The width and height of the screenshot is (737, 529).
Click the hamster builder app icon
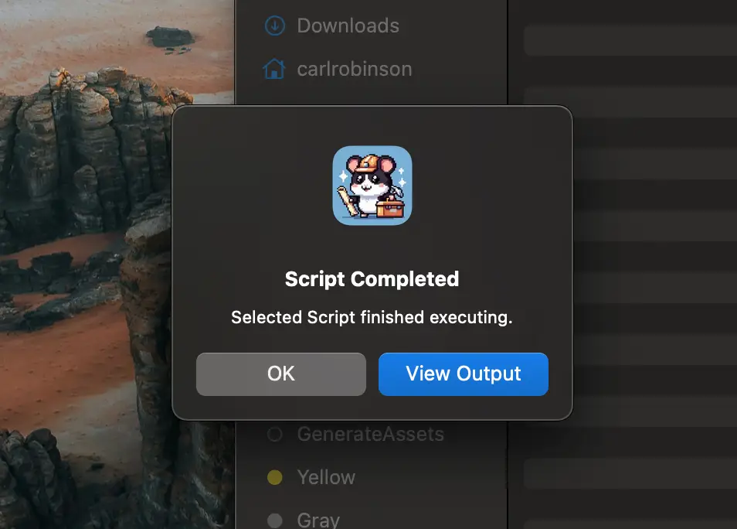pos(372,186)
